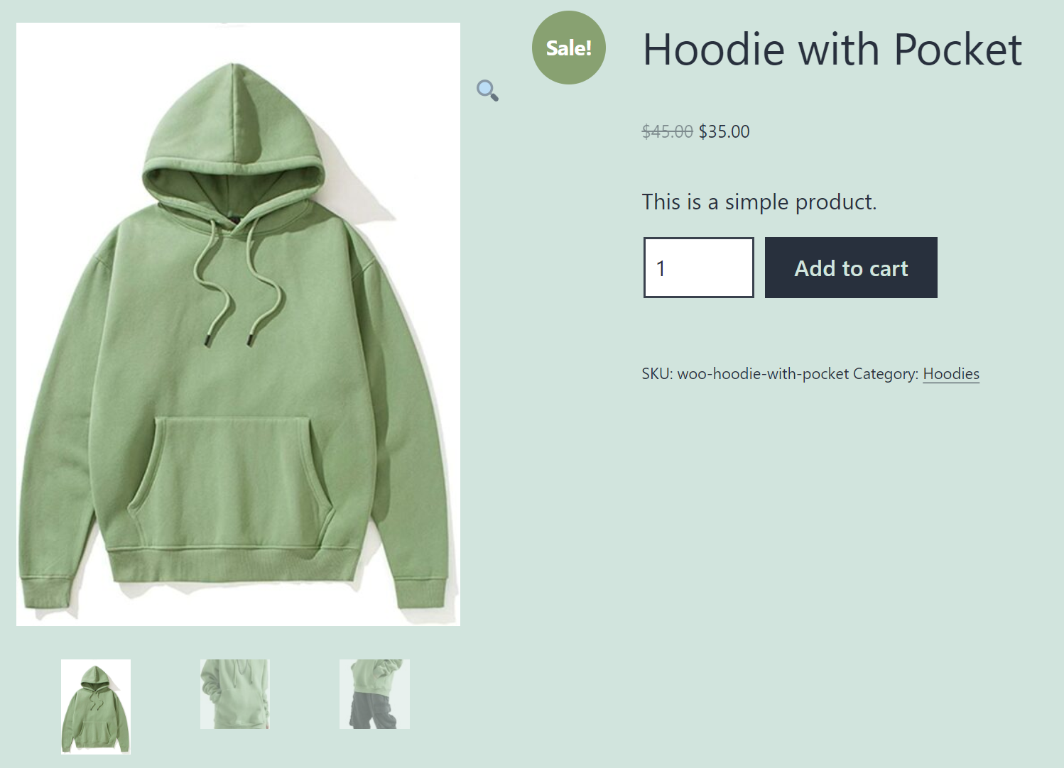This screenshot has height=768, width=1064.
Task: Focus the quantity input field showing 1
Action: pyautogui.click(x=699, y=268)
